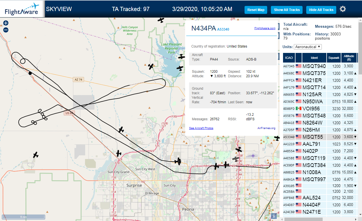Select the MSQT940 row in aircraft table

pos(320,66)
